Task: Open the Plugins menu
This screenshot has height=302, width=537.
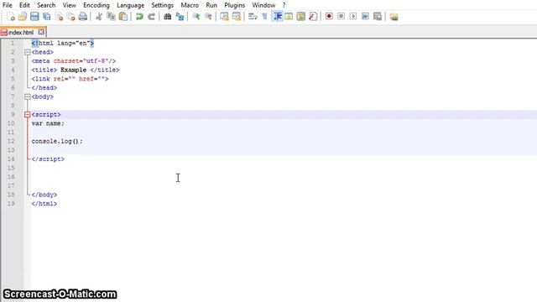Action: click(235, 5)
